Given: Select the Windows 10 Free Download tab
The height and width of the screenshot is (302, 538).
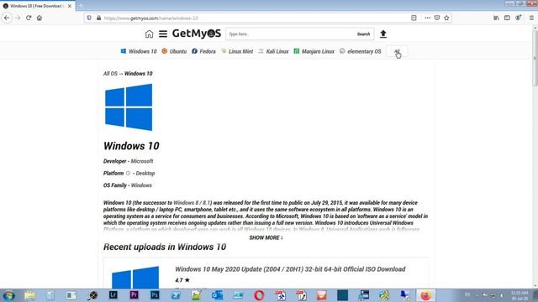Looking at the screenshot, I should point(37,6).
